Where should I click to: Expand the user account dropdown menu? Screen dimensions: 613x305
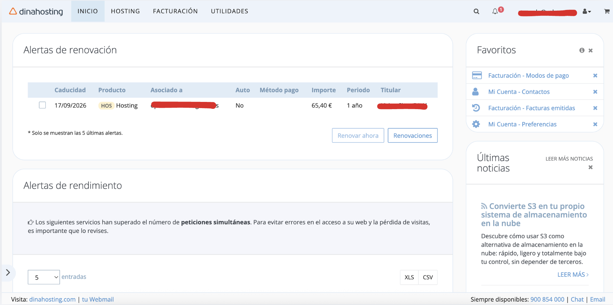point(586,11)
